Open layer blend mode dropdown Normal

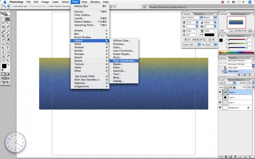(x=227, y=83)
